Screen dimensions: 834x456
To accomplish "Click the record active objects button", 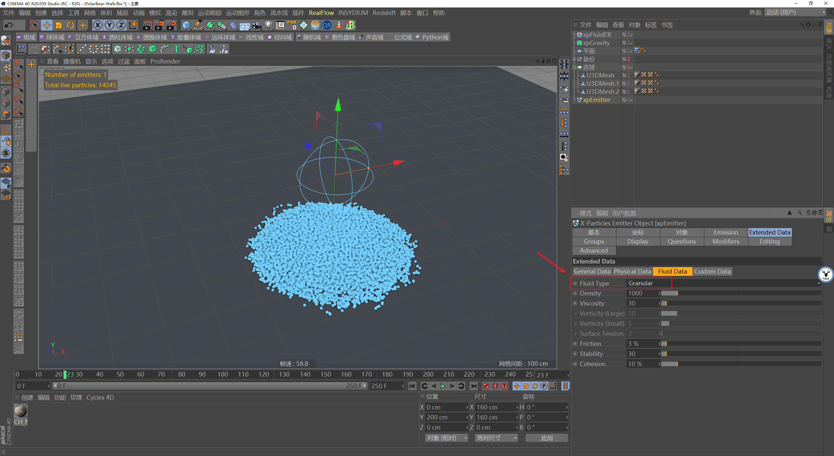I will point(486,386).
